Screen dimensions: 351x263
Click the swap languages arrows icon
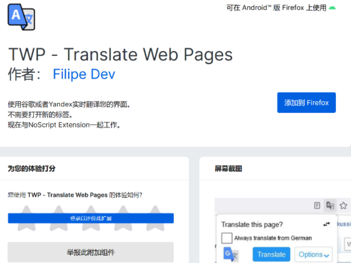coord(326,224)
